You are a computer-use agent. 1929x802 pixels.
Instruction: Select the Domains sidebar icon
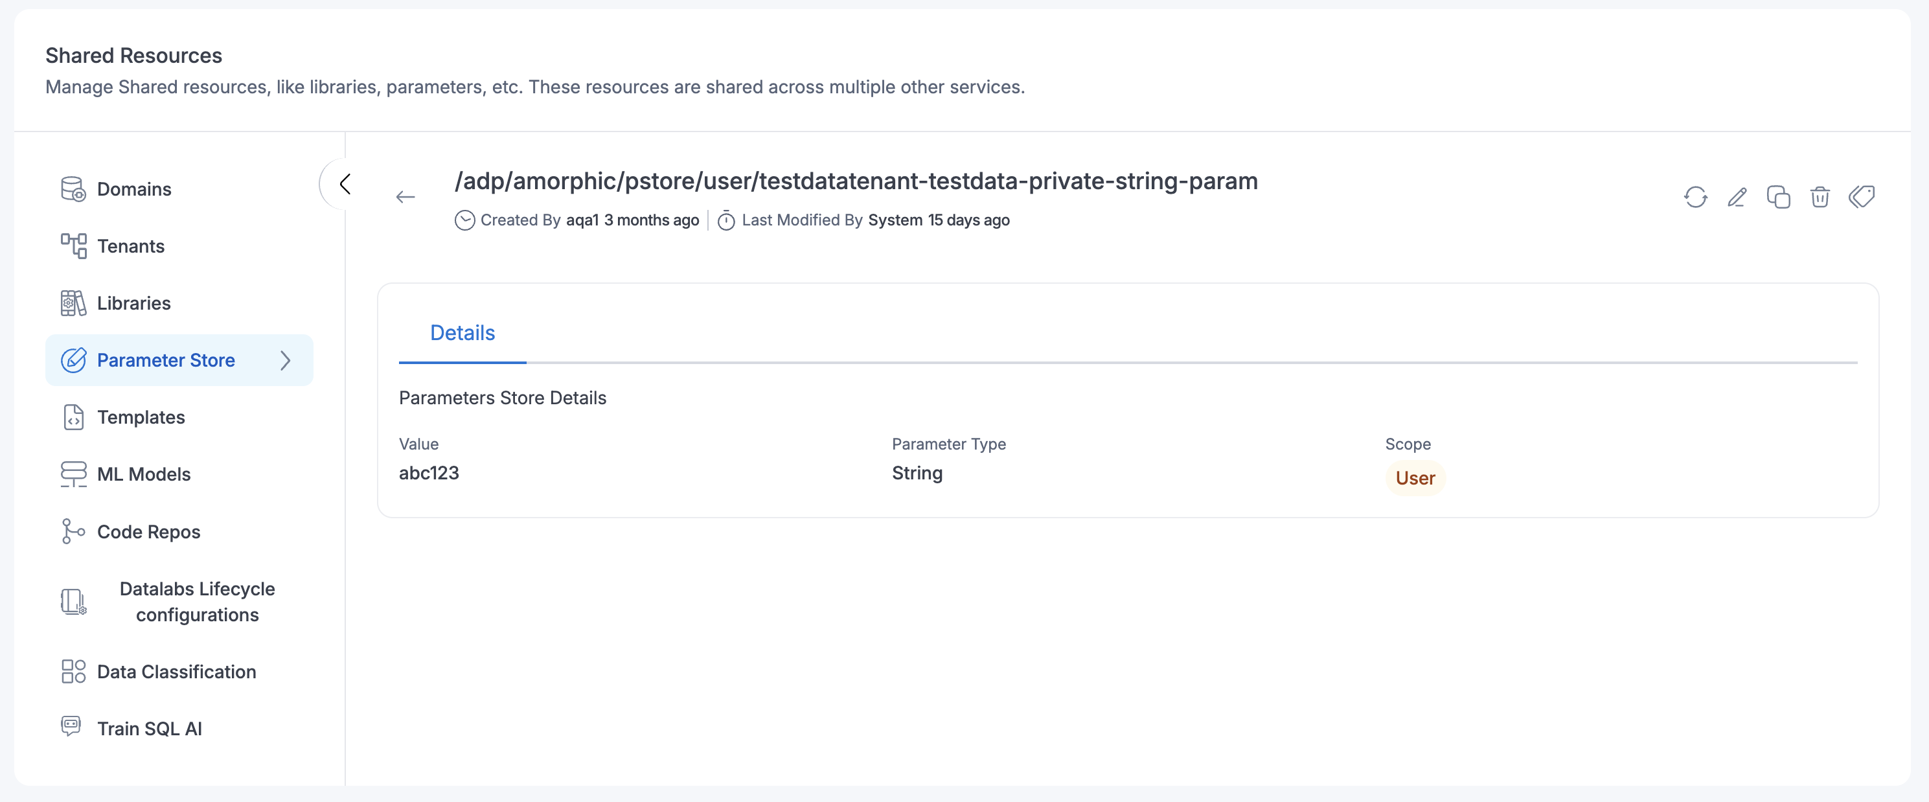73,189
